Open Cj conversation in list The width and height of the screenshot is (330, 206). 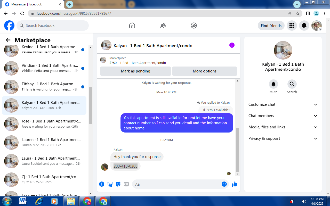pos(44,179)
